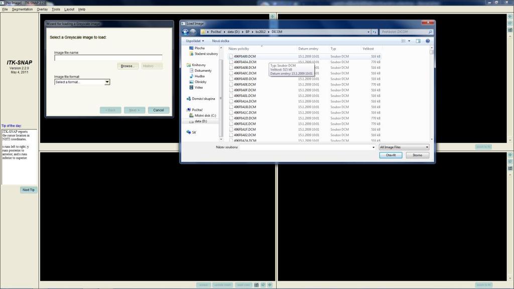Open the Název souboru dropdown arrow

[x=373, y=147]
